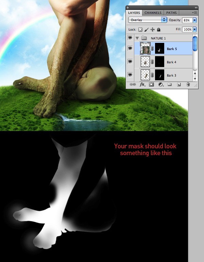This screenshot has width=204, height=262.
Task: Create a new layer
Action: pos(179,84)
